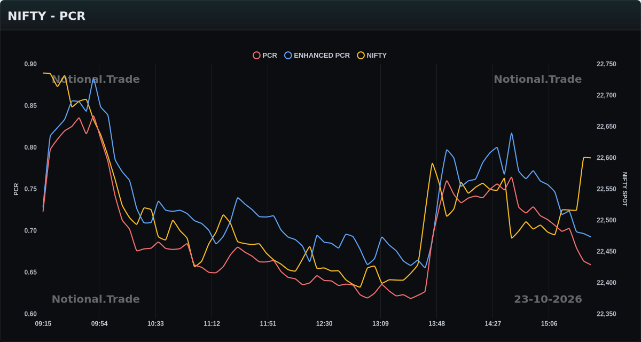Click the 0.65 PCR axis label
Screen dimensions: 641x342
(x=30, y=273)
